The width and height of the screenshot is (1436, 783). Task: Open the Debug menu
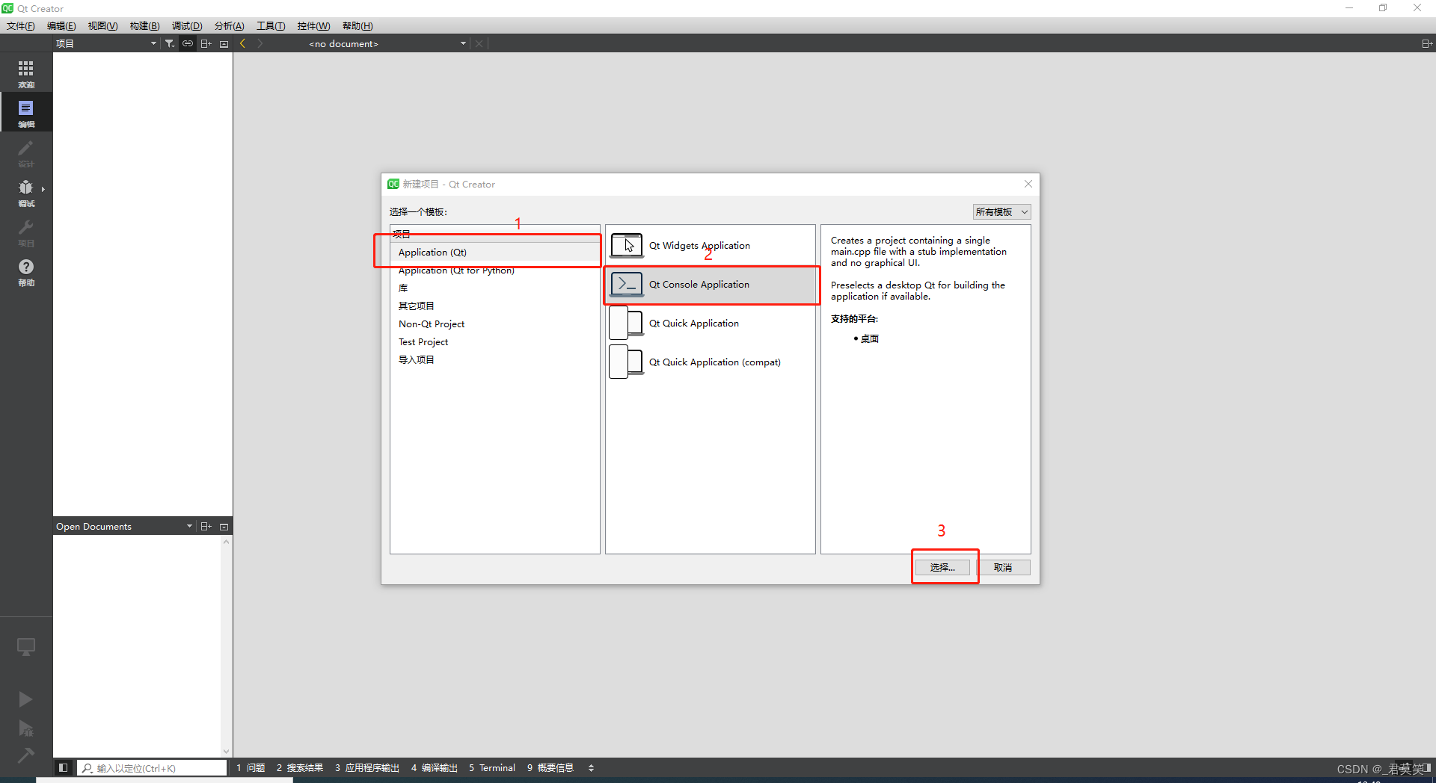pos(187,25)
